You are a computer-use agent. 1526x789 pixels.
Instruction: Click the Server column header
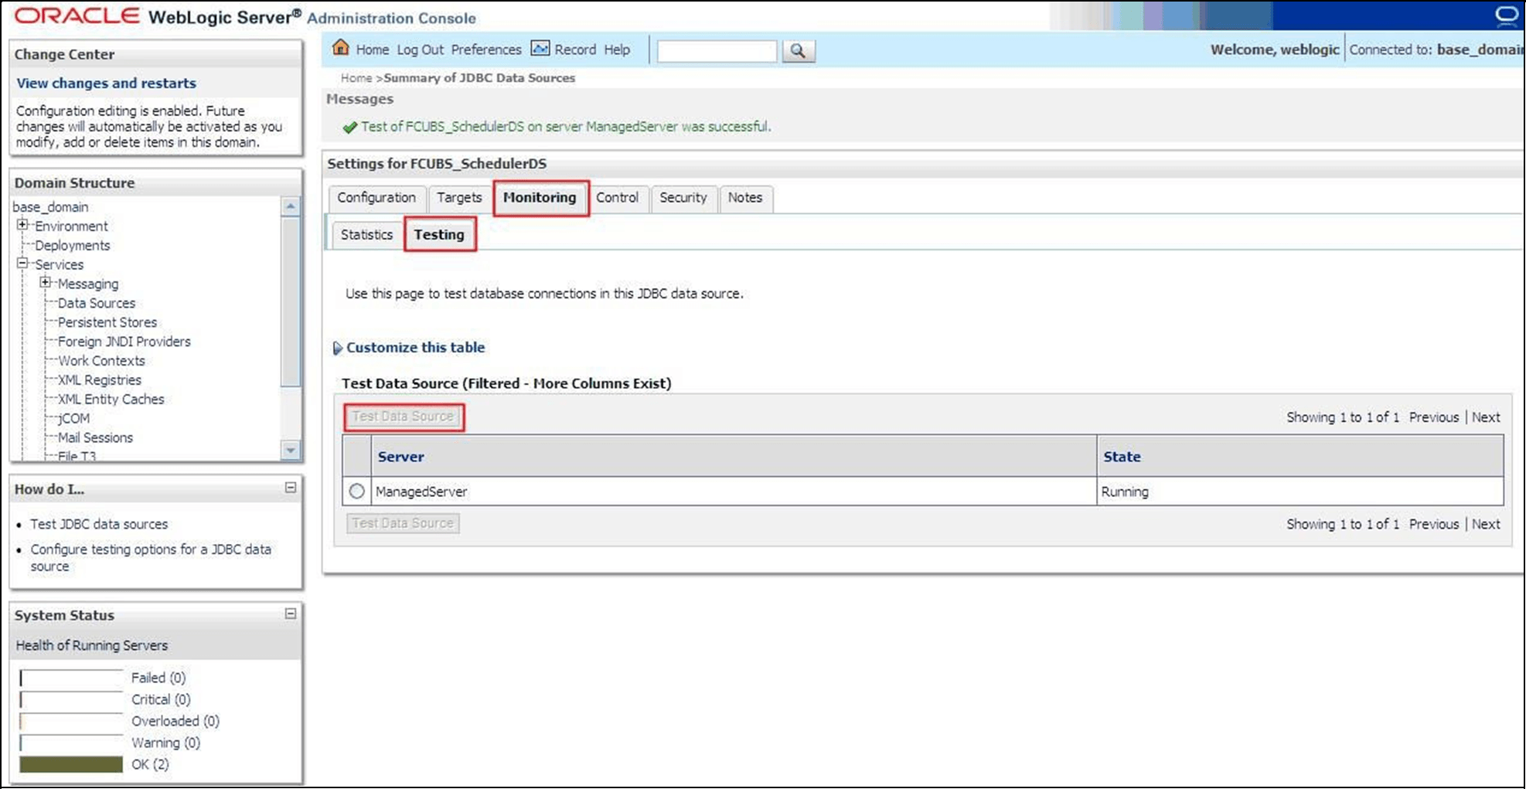tap(400, 457)
